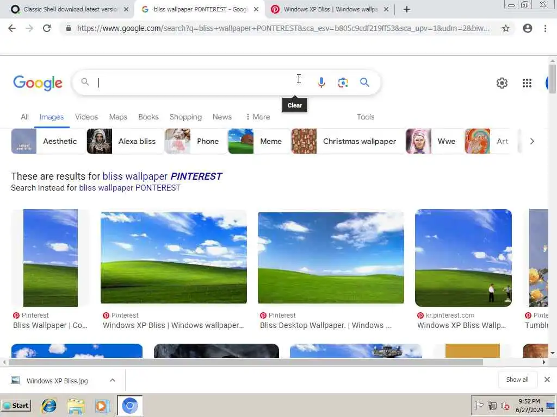Close the bliss wallpaper Google tab
The height and width of the screenshot is (417, 557).
(x=256, y=9)
